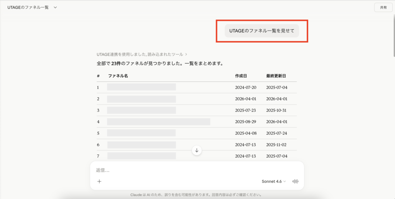The image size is (395, 199).
Task: Select creation date 2025-07-23 in row 3
Action: pos(246,110)
